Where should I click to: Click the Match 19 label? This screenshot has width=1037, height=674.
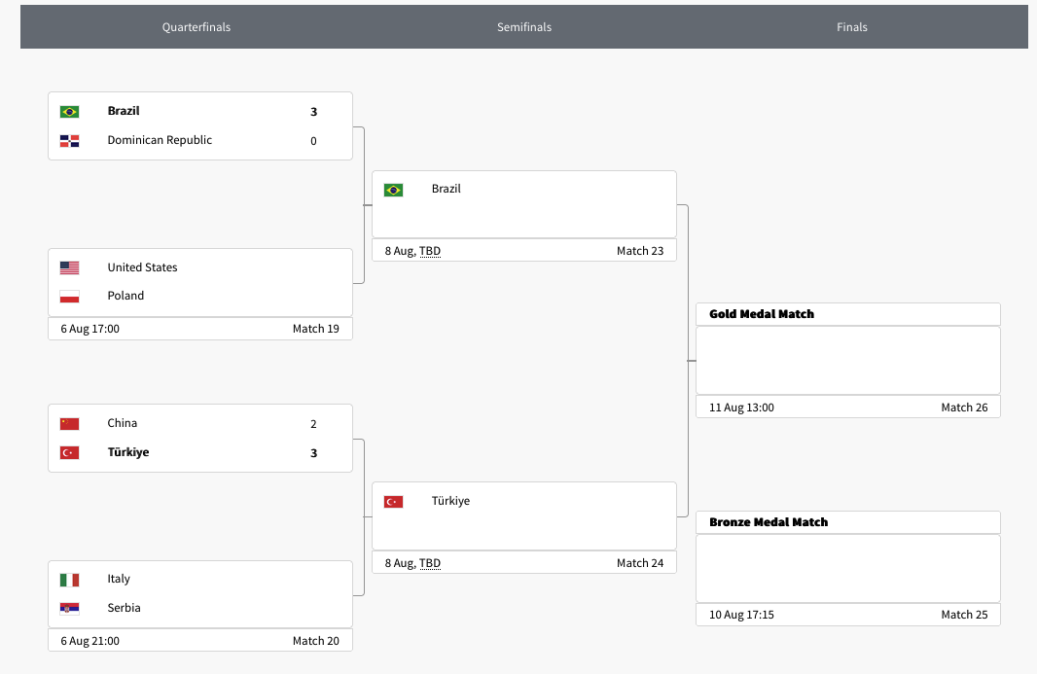315,329
